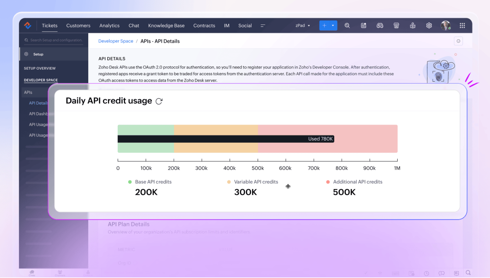The width and height of the screenshot is (490, 278).
Task: Expand the APIs group in the sidebar
Action: point(28,92)
